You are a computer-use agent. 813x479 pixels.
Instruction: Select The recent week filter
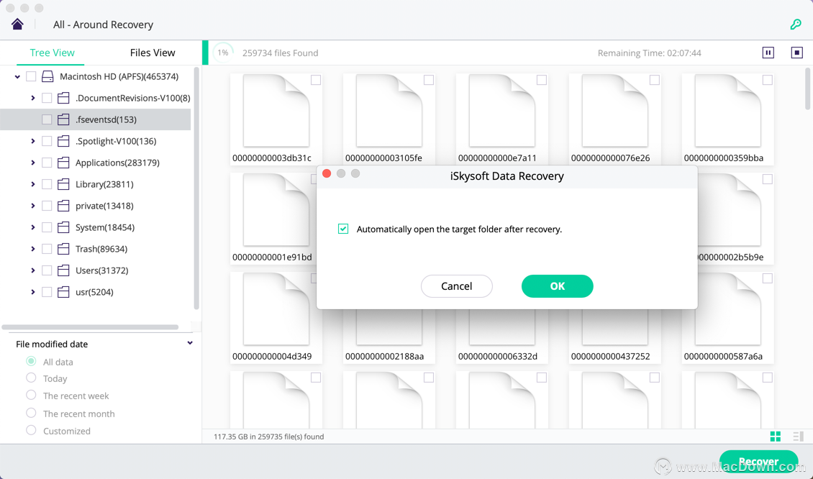(x=31, y=395)
